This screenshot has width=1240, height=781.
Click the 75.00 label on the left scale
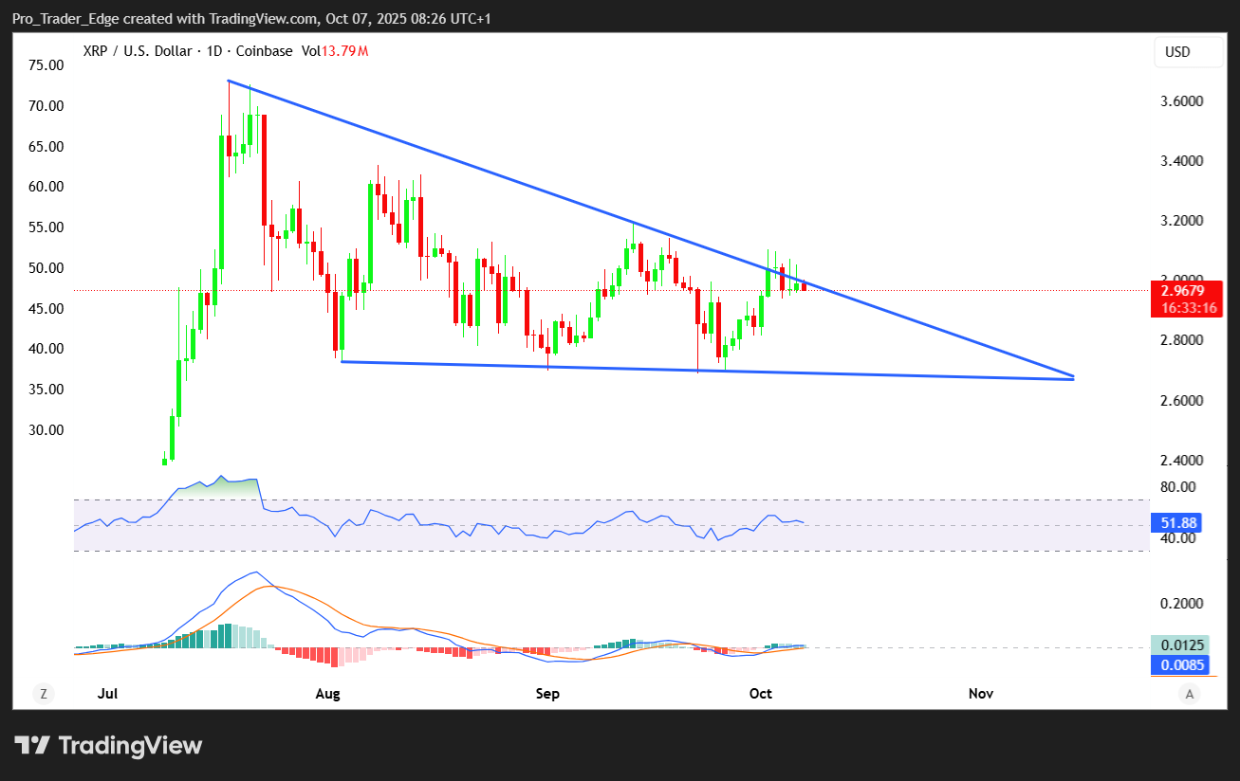coord(46,65)
